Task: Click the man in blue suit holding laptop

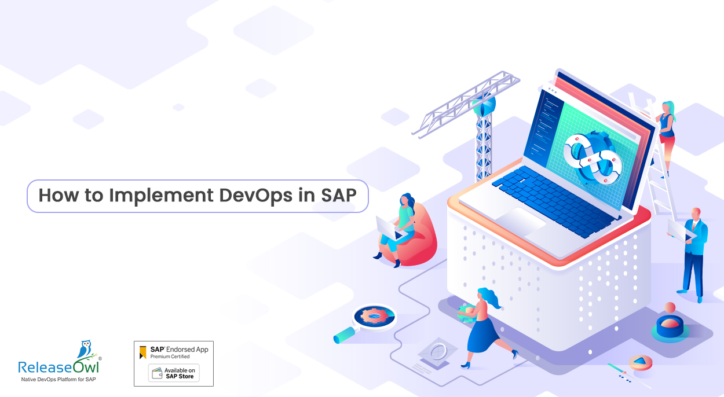Action: [692, 249]
